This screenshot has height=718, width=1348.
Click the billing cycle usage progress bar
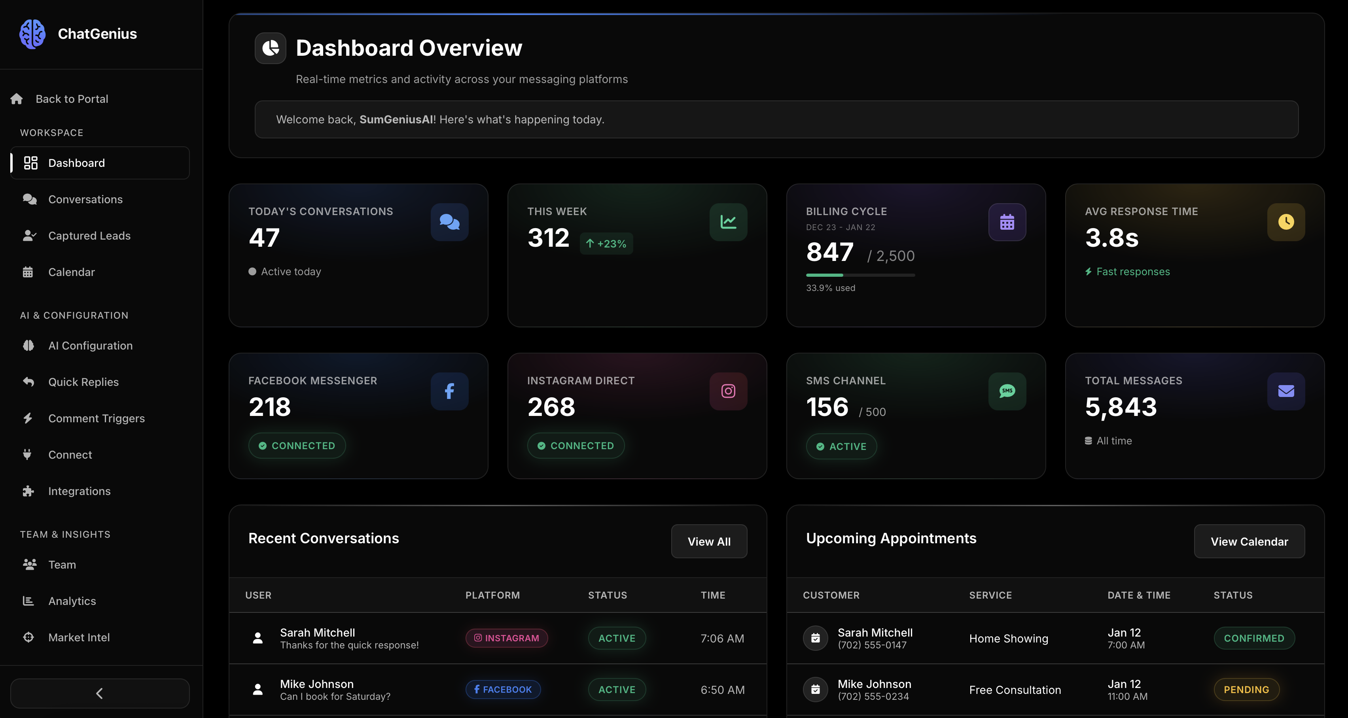pos(860,276)
